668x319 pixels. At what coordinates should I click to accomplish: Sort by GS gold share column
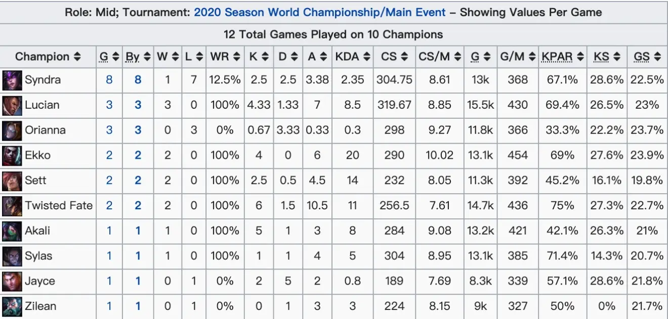pos(647,57)
